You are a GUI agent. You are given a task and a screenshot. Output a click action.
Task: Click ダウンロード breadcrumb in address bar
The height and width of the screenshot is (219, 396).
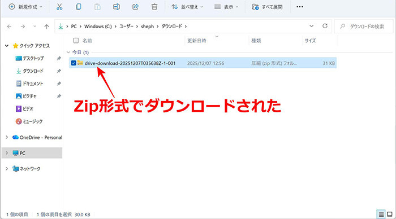click(x=172, y=26)
